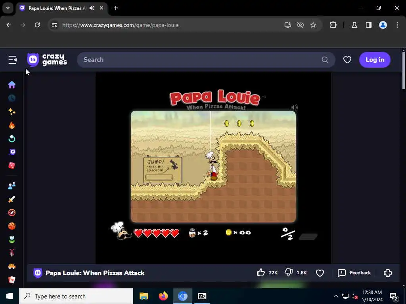Dislike the game with thumbs down

point(289,272)
